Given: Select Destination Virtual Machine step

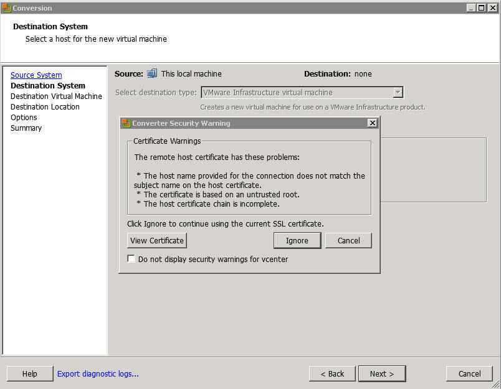Looking at the screenshot, I should (x=56, y=96).
